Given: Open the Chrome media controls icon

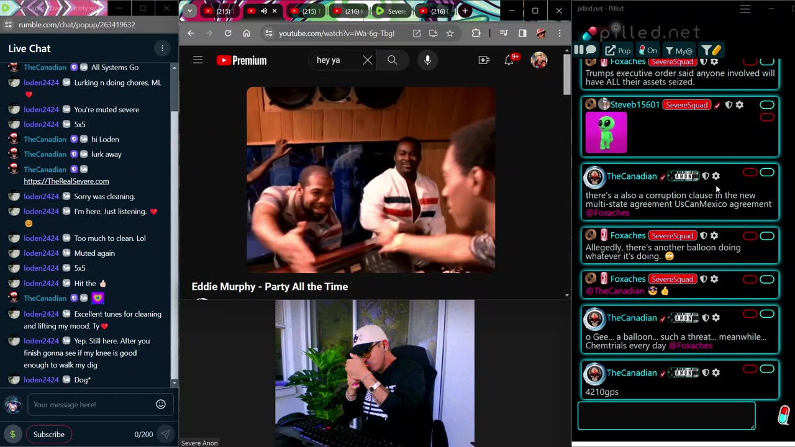Looking at the screenshot, I should pos(504,34).
